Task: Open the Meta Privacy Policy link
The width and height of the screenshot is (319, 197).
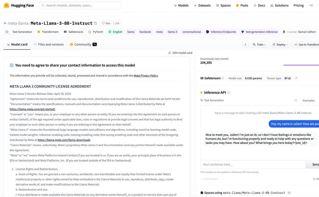Action: [x=146, y=75]
